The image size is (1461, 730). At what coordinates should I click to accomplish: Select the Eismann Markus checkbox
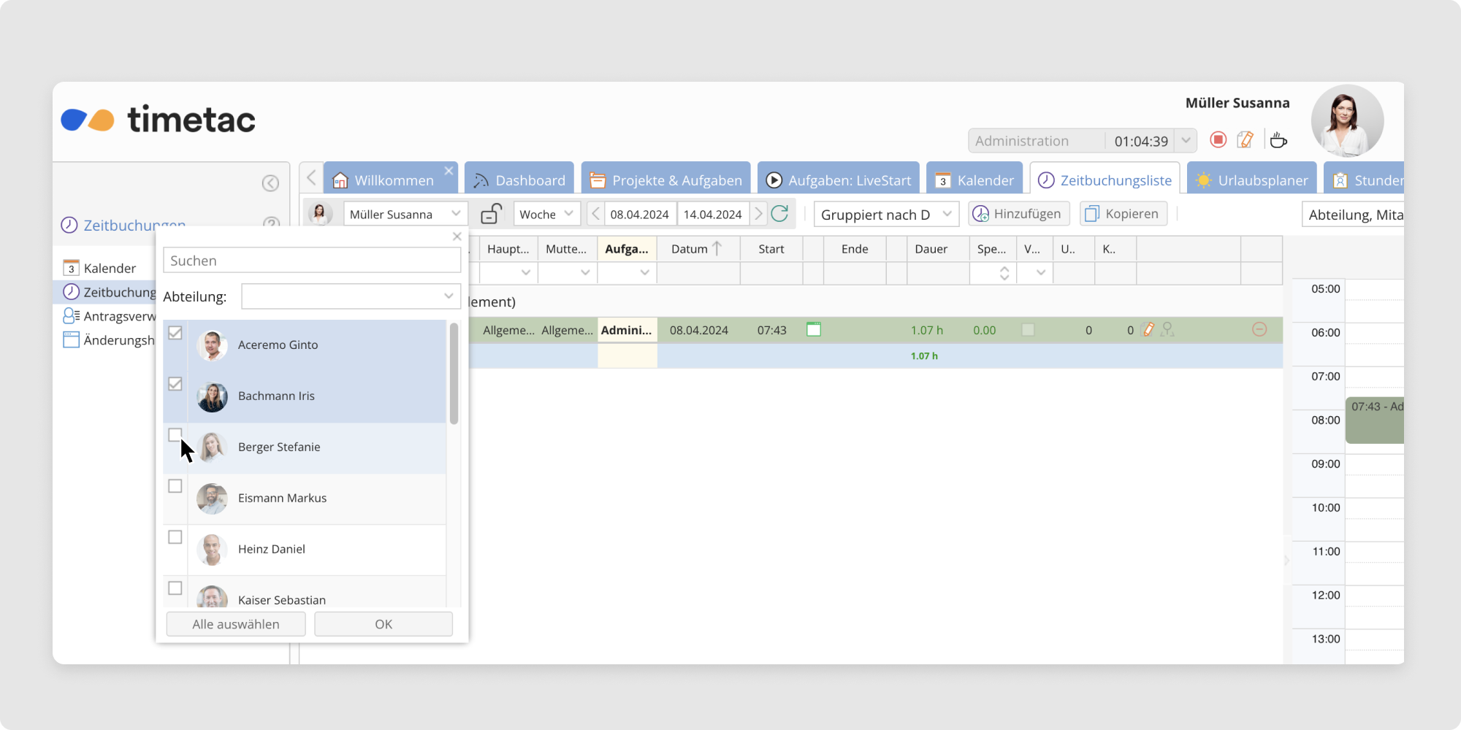click(x=175, y=486)
